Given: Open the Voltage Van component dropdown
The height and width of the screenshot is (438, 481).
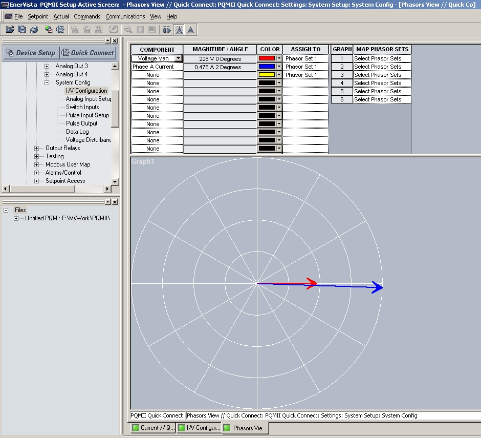Looking at the screenshot, I should coord(178,58).
